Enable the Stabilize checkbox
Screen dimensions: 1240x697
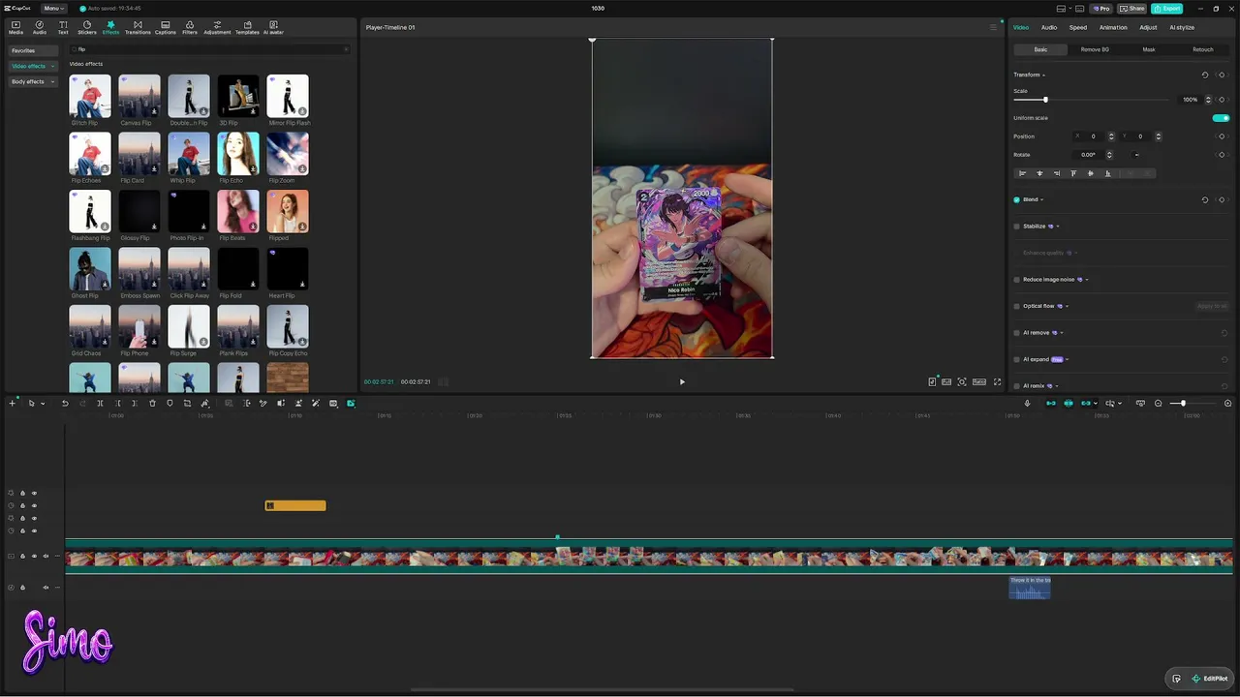coord(1016,227)
